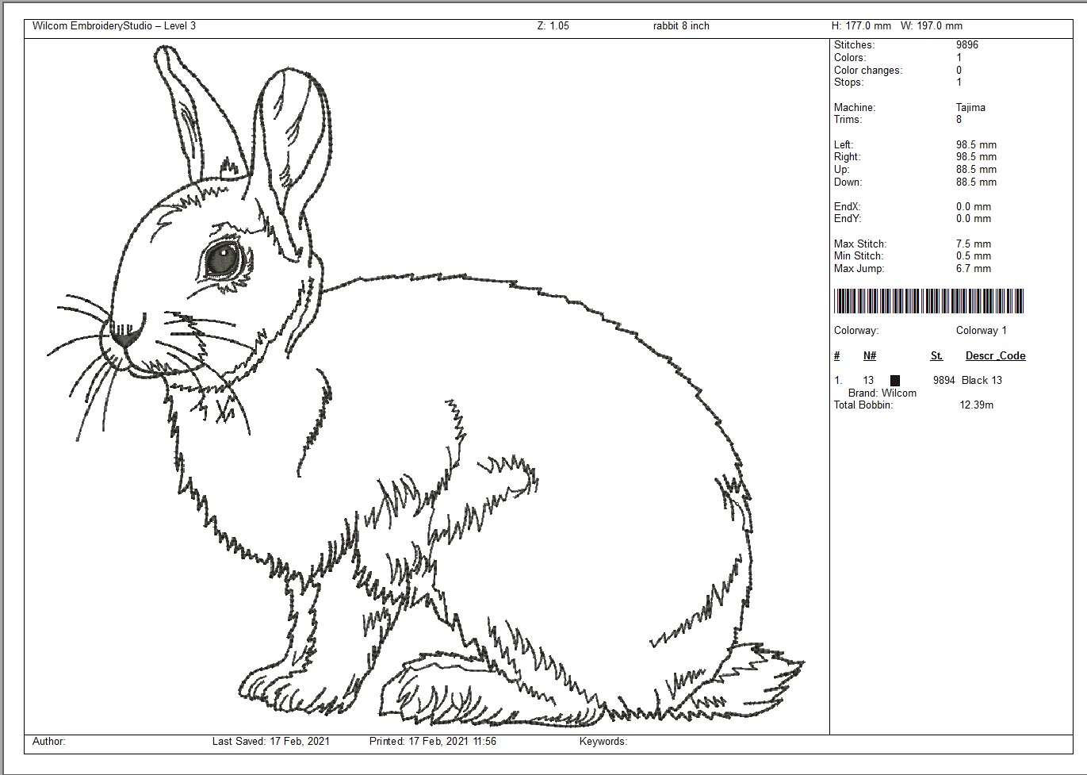Click the zoom value Z: 1.05

click(x=553, y=26)
